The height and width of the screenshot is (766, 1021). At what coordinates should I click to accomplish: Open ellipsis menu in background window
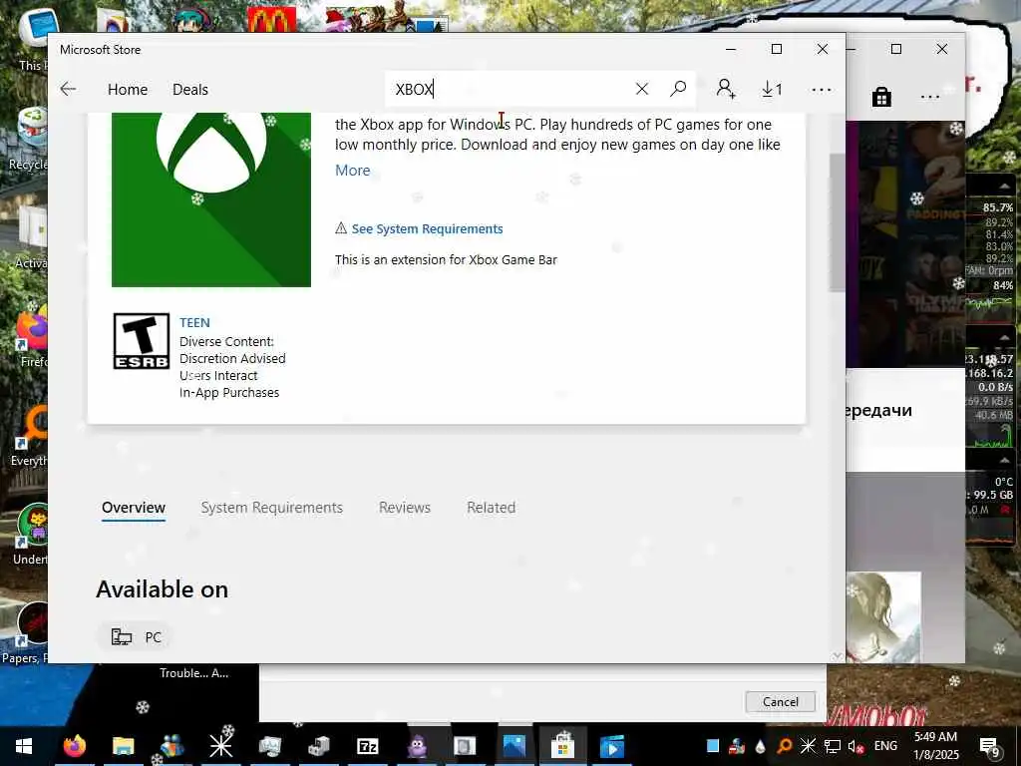[x=930, y=97]
